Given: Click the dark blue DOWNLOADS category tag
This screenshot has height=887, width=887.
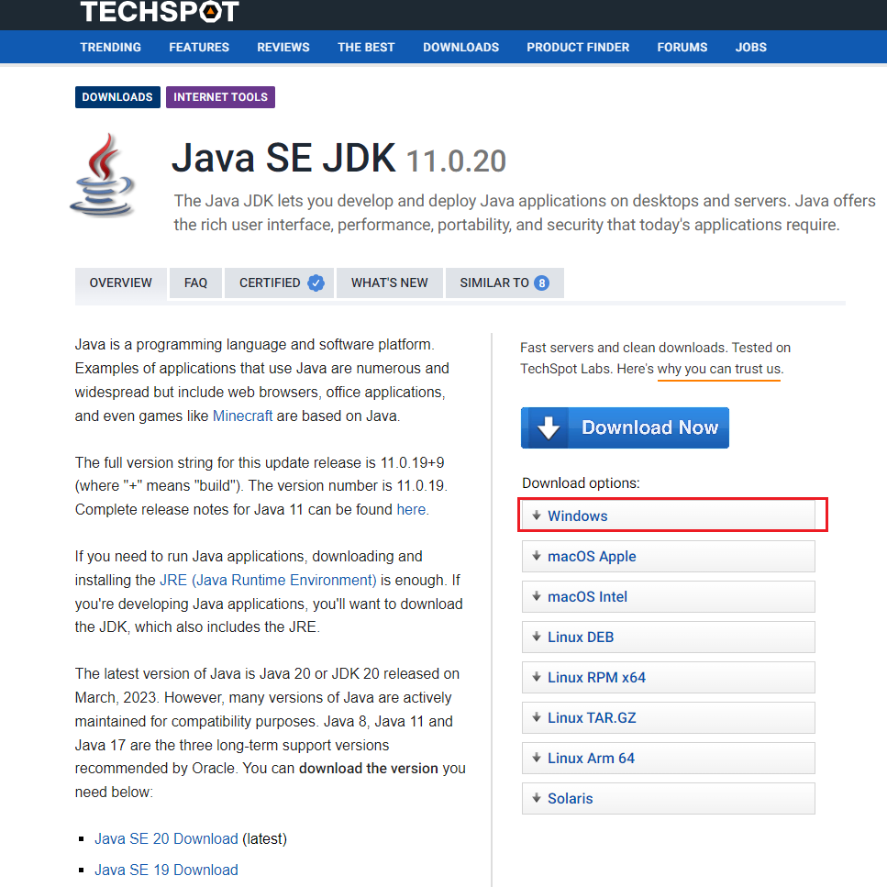Looking at the screenshot, I should pos(117,97).
